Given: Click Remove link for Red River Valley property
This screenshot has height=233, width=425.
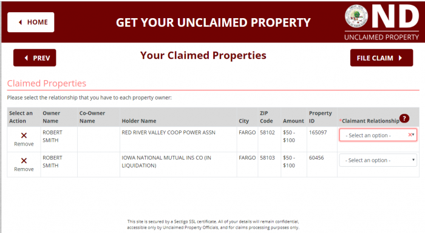Looking at the screenshot, I should (24, 144).
